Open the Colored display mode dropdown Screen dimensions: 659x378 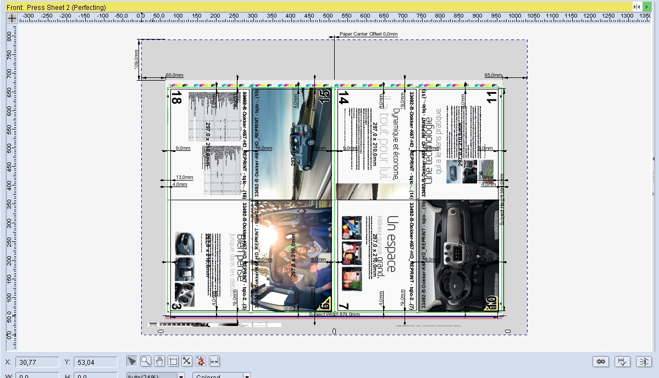click(222, 375)
